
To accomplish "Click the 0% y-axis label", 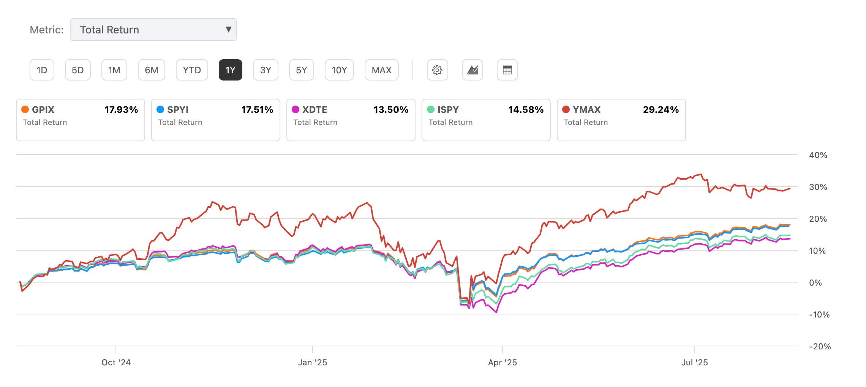I will click(815, 283).
